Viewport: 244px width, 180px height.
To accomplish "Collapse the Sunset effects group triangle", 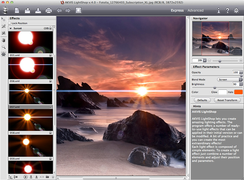I will pyautogui.click(x=11, y=28).
